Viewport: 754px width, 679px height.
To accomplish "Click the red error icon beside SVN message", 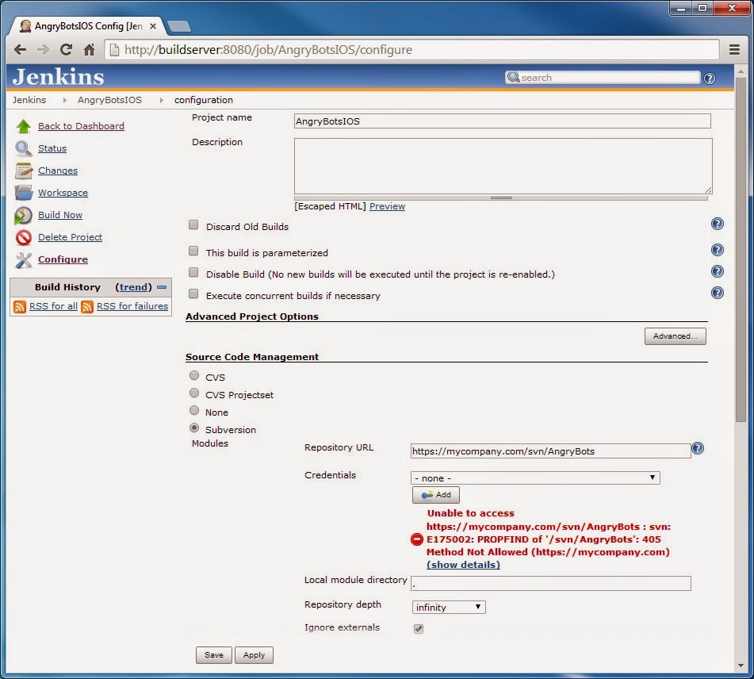I will coord(416,539).
